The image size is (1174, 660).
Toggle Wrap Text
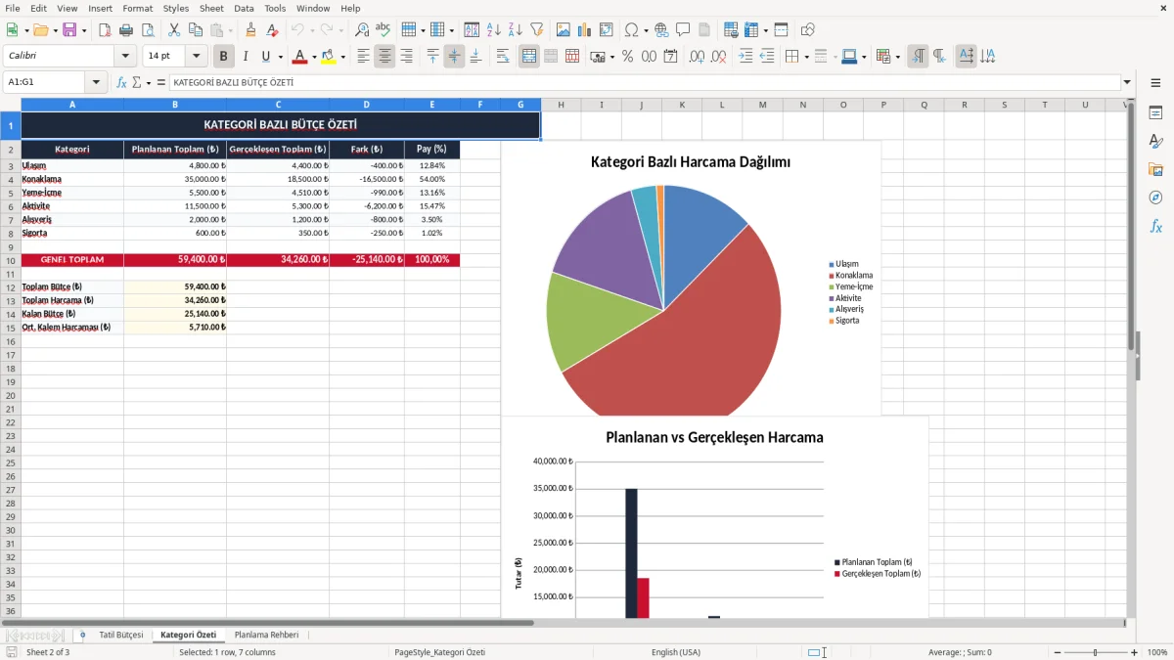(503, 57)
